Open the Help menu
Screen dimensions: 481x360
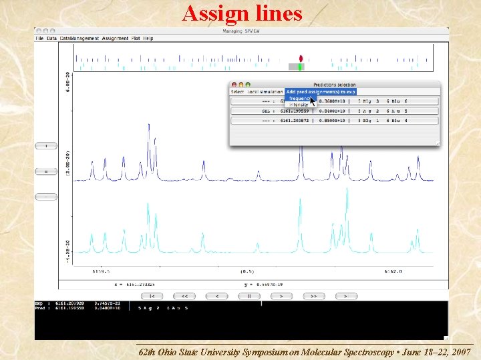[x=148, y=38]
